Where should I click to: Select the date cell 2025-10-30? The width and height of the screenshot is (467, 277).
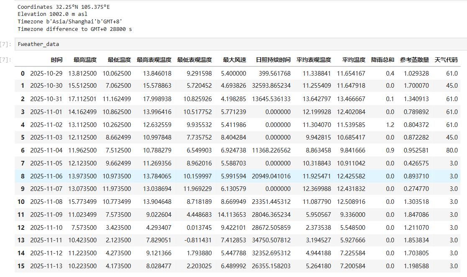pyautogui.click(x=46, y=86)
